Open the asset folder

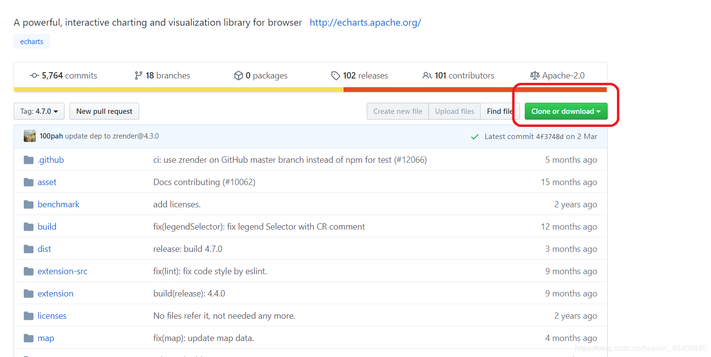(47, 182)
